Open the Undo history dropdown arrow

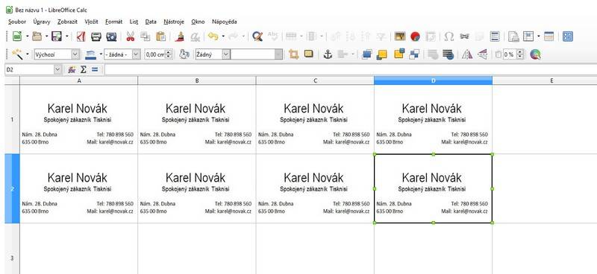[x=223, y=36]
